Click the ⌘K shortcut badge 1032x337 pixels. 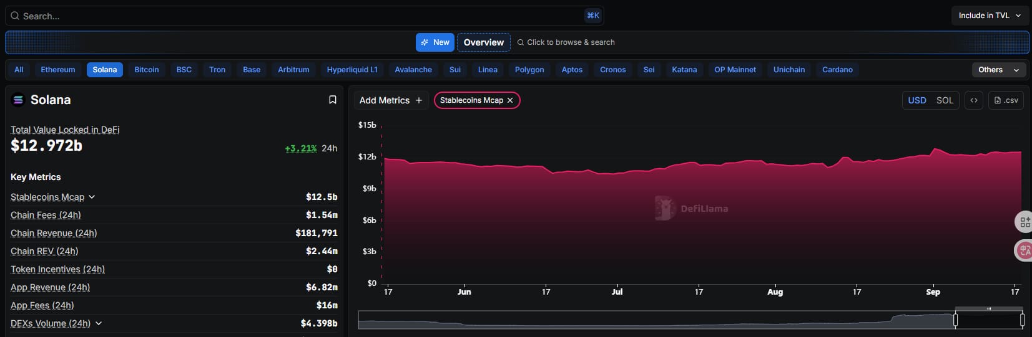[x=593, y=16]
